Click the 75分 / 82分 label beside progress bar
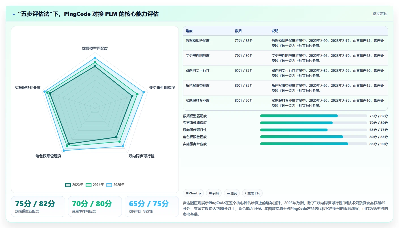Screen dimensions: 399x228 pos(379,116)
